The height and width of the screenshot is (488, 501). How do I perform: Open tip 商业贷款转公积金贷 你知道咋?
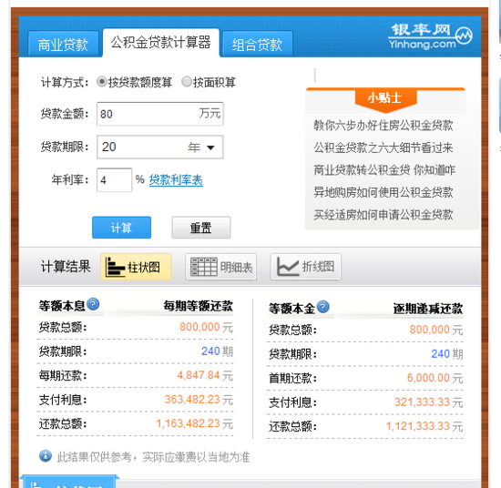pos(384,170)
